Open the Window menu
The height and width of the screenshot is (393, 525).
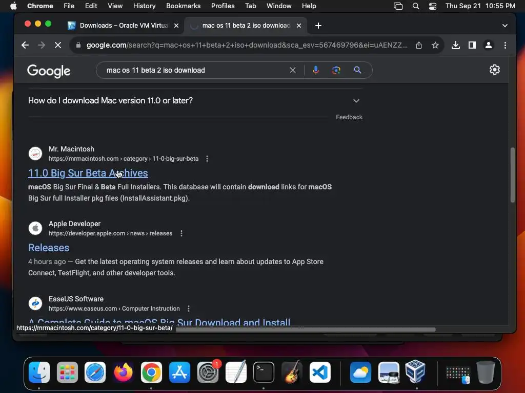pos(279,6)
